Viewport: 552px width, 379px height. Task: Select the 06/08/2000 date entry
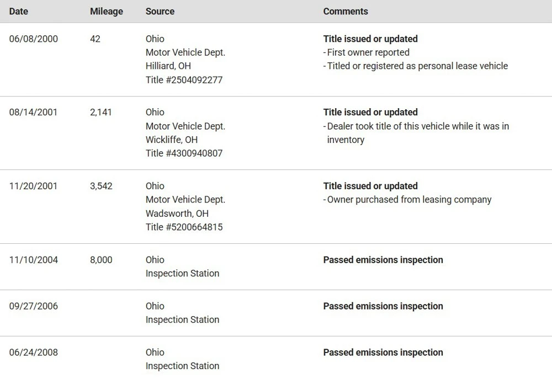click(34, 39)
